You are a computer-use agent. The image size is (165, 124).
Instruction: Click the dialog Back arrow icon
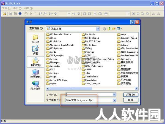104,29
